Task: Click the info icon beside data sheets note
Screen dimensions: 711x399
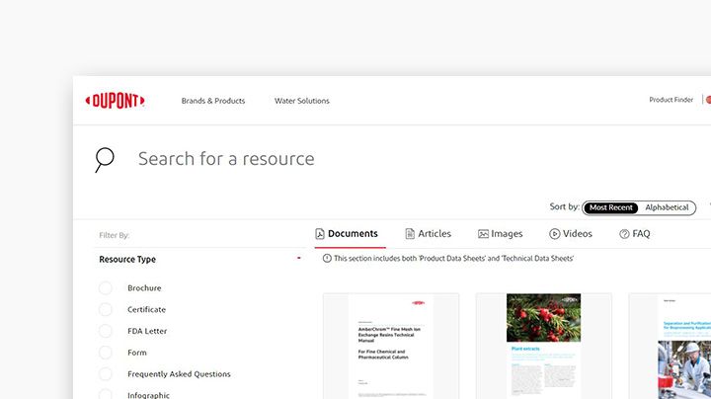Action: [x=327, y=259]
